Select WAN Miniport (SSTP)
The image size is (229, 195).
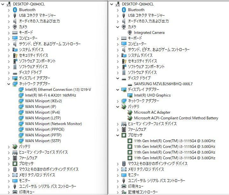point(43,141)
